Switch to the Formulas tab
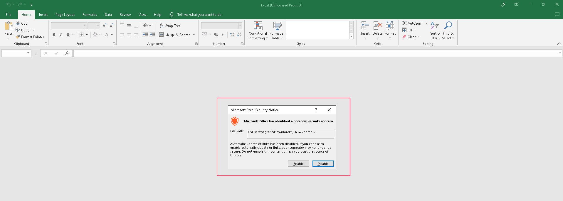Viewport: 563px width, 201px height. point(90,15)
